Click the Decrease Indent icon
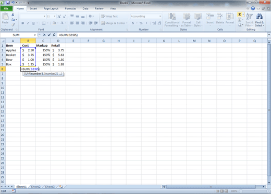271x194 pixels. click(x=91, y=23)
